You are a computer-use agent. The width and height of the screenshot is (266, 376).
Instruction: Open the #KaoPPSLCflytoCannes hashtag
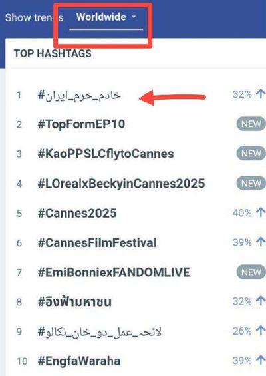click(x=106, y=154)
